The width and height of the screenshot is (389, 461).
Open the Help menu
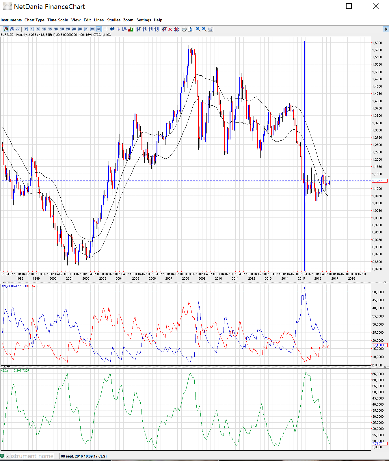click(x=158, y=20)
